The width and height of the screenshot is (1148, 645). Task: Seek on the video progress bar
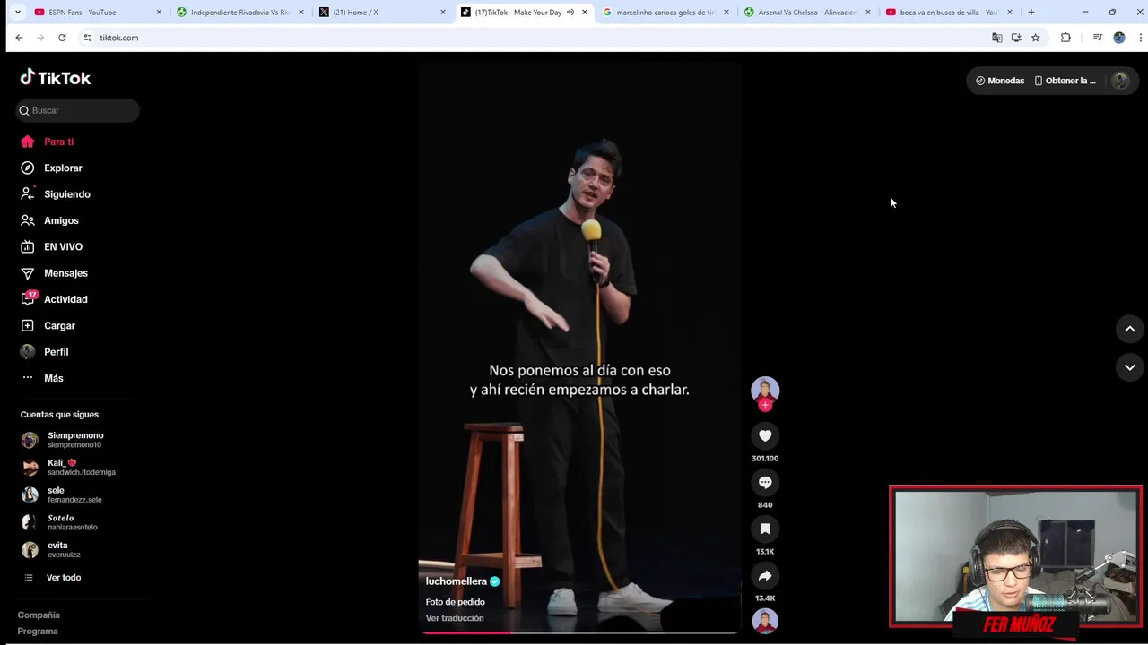point(578,632)
